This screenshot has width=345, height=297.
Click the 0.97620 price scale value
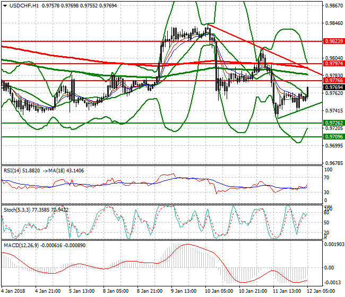(x=334, y=93)
